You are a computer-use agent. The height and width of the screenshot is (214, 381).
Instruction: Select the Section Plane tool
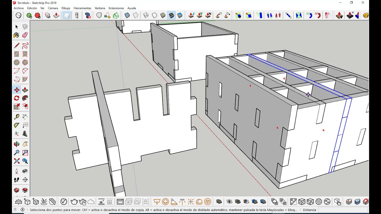click(x=25, y=180)
